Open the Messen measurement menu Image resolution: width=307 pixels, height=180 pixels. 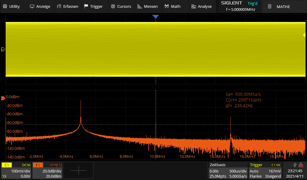coord(148,7)
